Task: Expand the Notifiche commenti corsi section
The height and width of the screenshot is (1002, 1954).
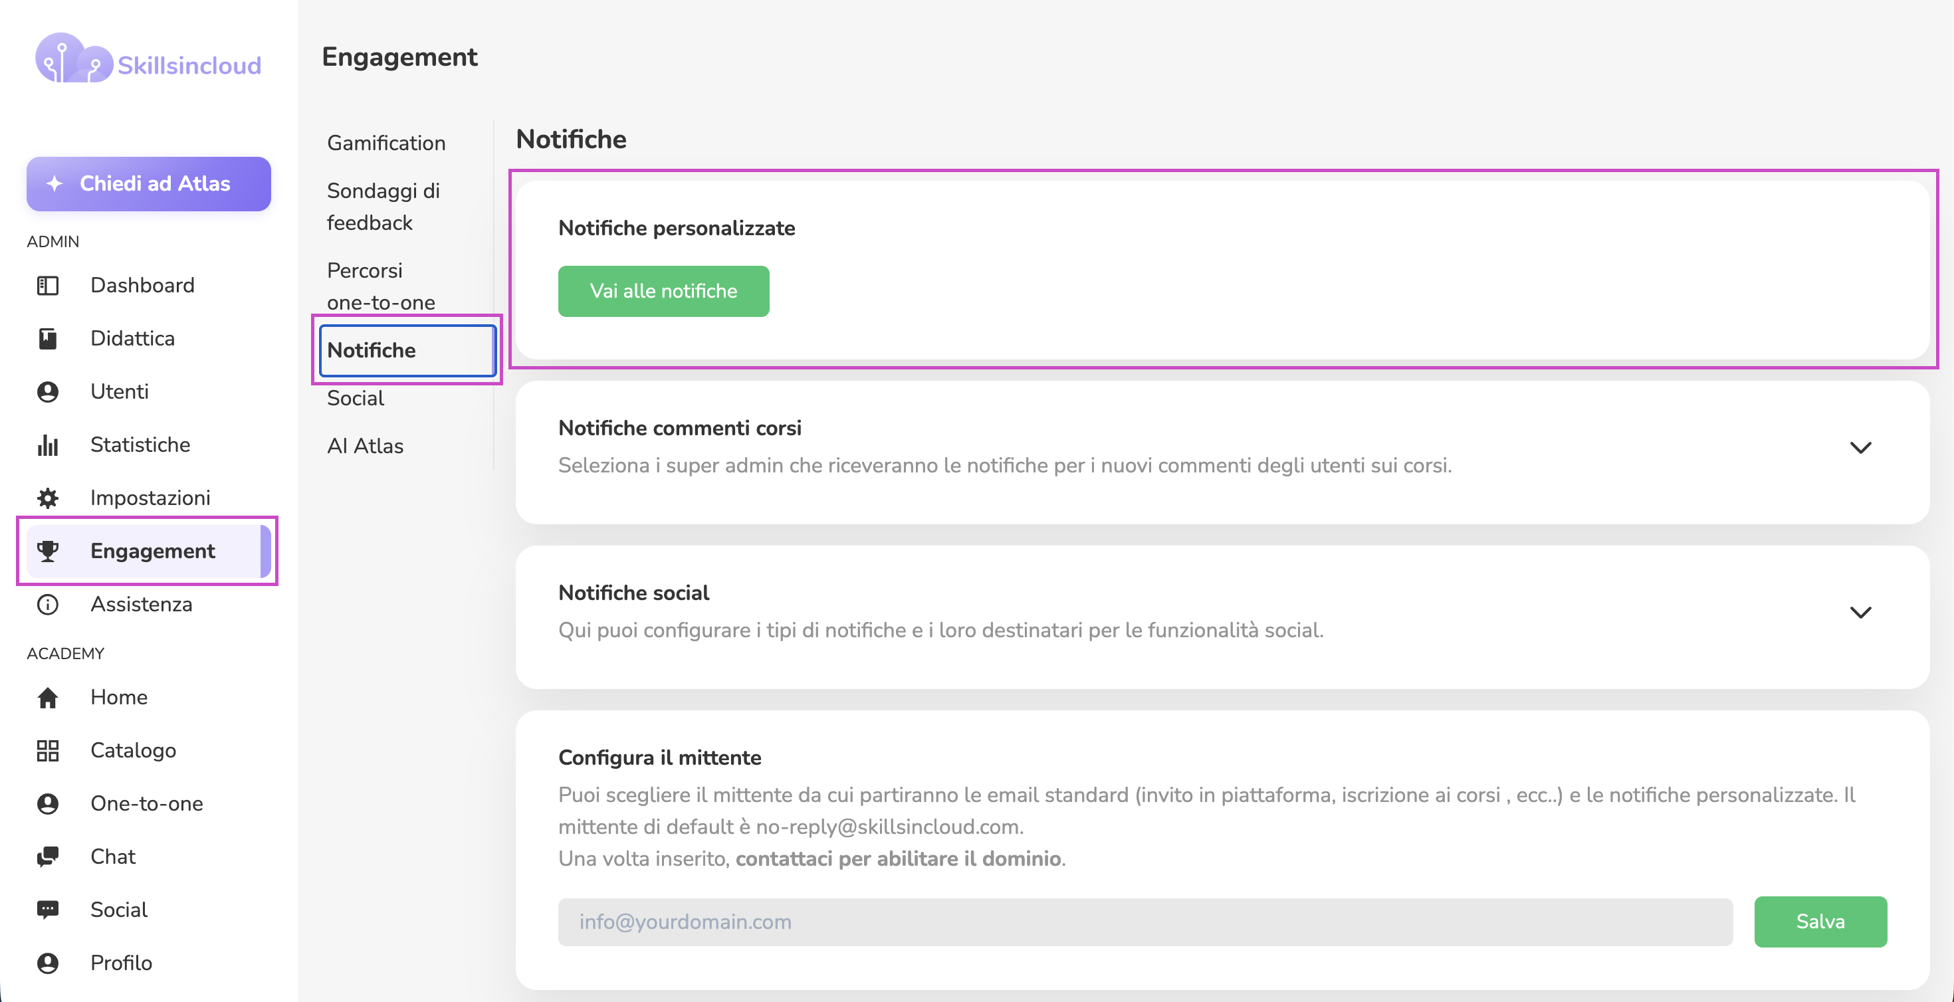Action: pos(1860,448)
